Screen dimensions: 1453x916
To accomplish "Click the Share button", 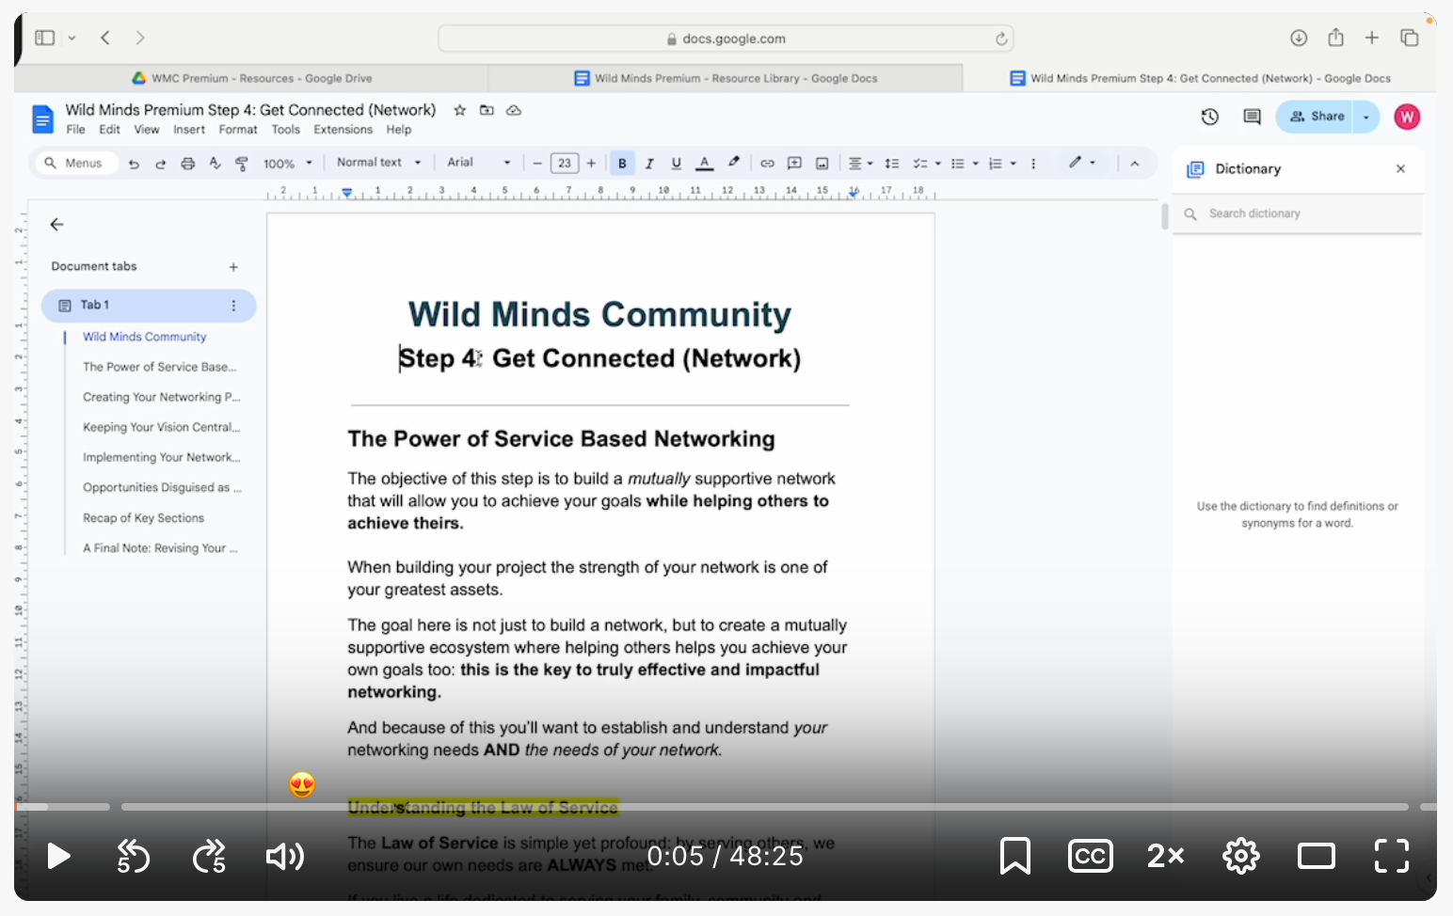I will point(1316,117).
